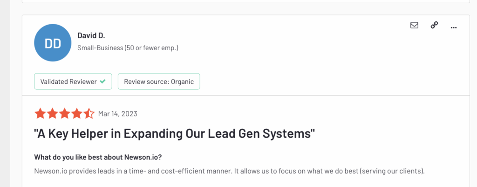Click the review text about Newson.io leads
The width and height of the screenshot is (477, 187).
click(229, 171)
